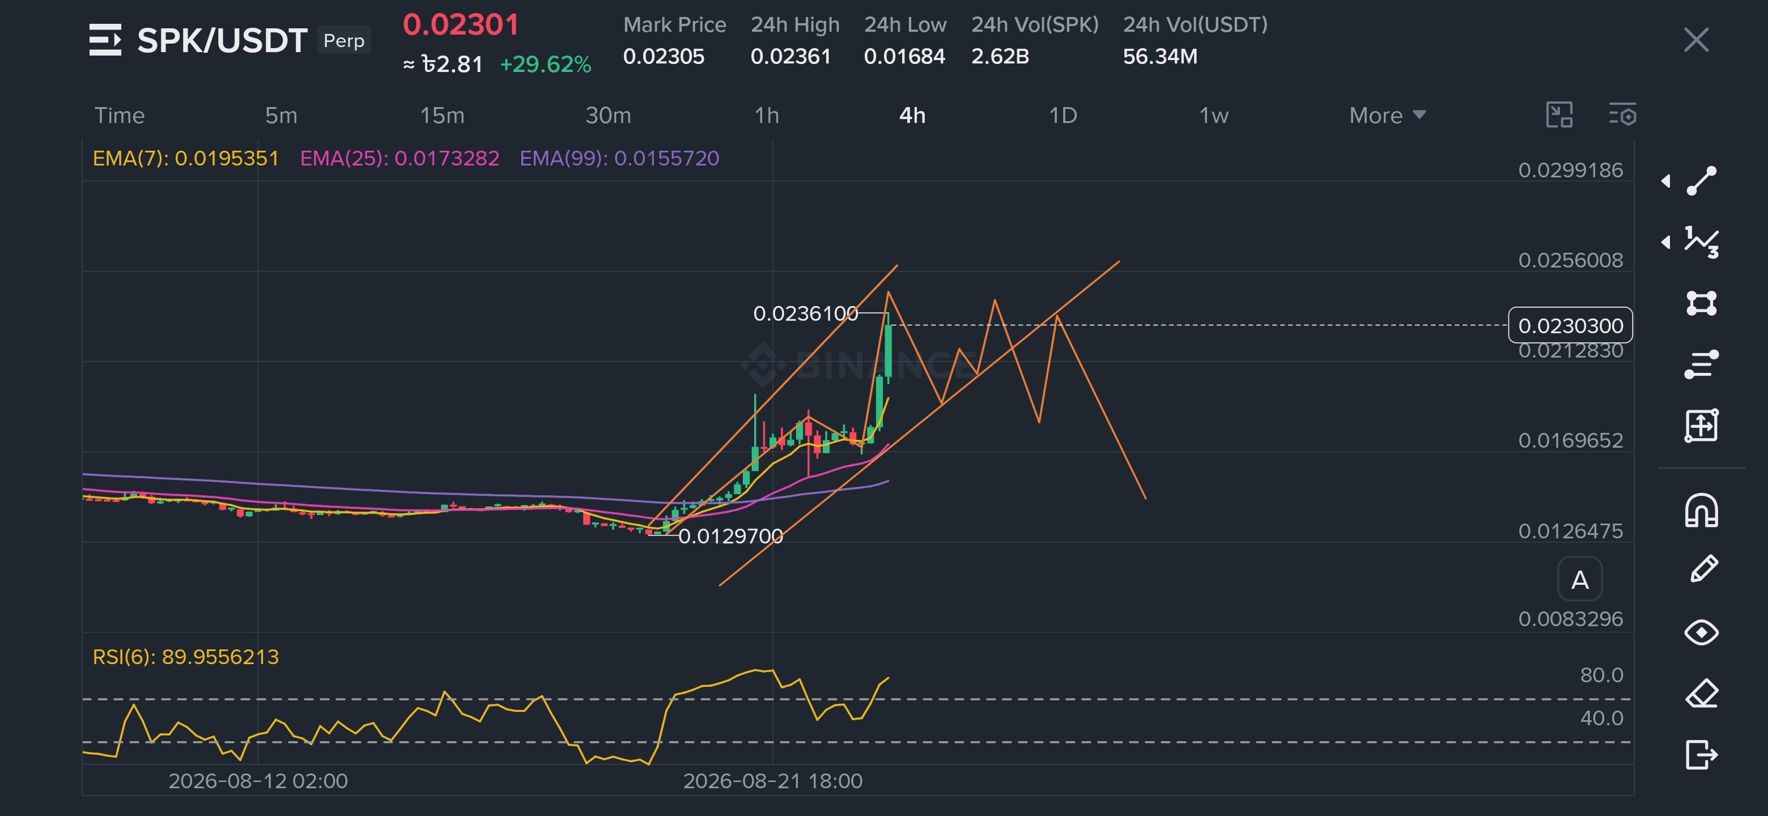Select the eraser to delete drawings
Screen dimensions: 1768x816
[1702, 693]
